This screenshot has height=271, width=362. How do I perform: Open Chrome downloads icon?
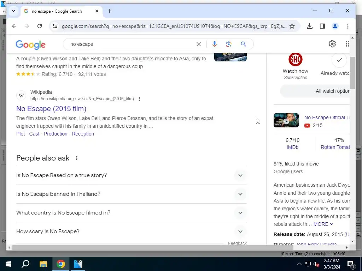310,26
